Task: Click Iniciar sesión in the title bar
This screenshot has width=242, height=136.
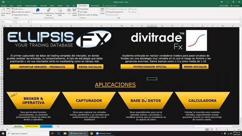Action: click(x=224, y=6)
